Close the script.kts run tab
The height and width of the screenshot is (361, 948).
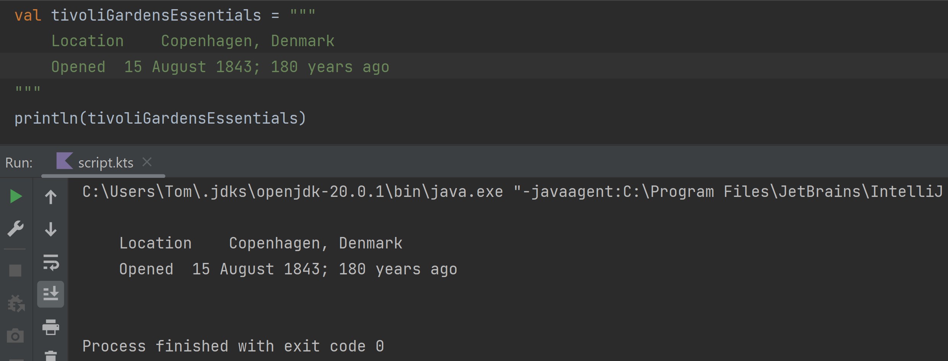(x=147, y=162)
